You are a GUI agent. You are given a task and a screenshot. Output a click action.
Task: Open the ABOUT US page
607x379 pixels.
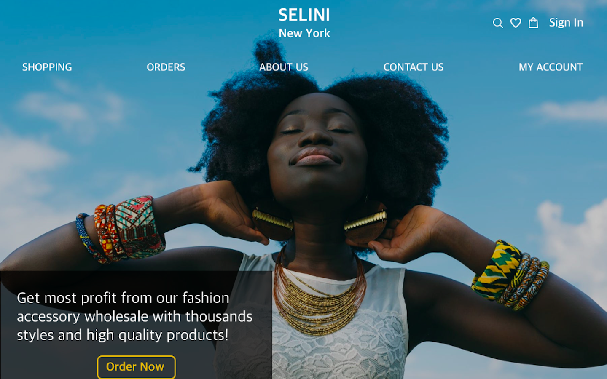click(283, 67)
